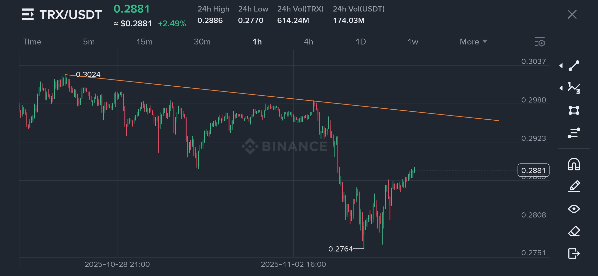Open the TRX/USDT pair list menu icon
Image resolution: width=598 pixels, height=276 pixels.
pos(28,15)
